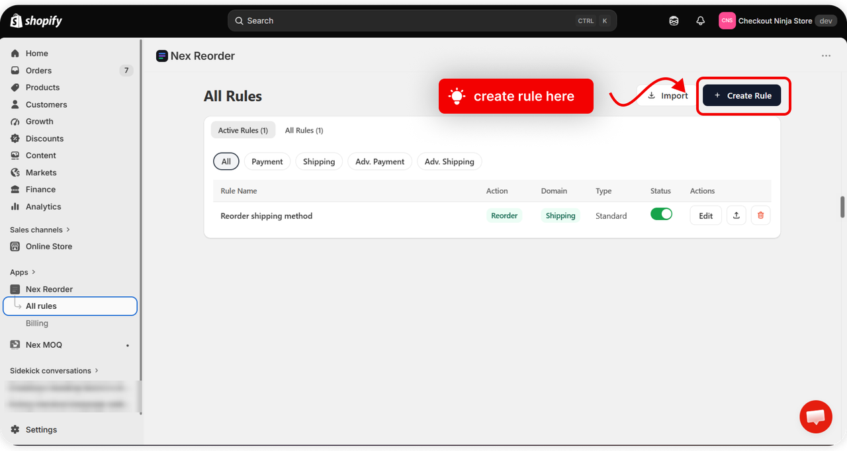Click the Settings gear icon

click(x=15, y=430)
